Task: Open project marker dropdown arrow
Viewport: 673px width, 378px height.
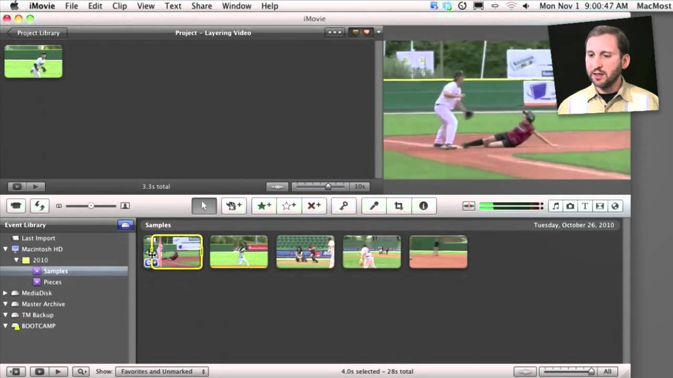Action: coord(378,33)
